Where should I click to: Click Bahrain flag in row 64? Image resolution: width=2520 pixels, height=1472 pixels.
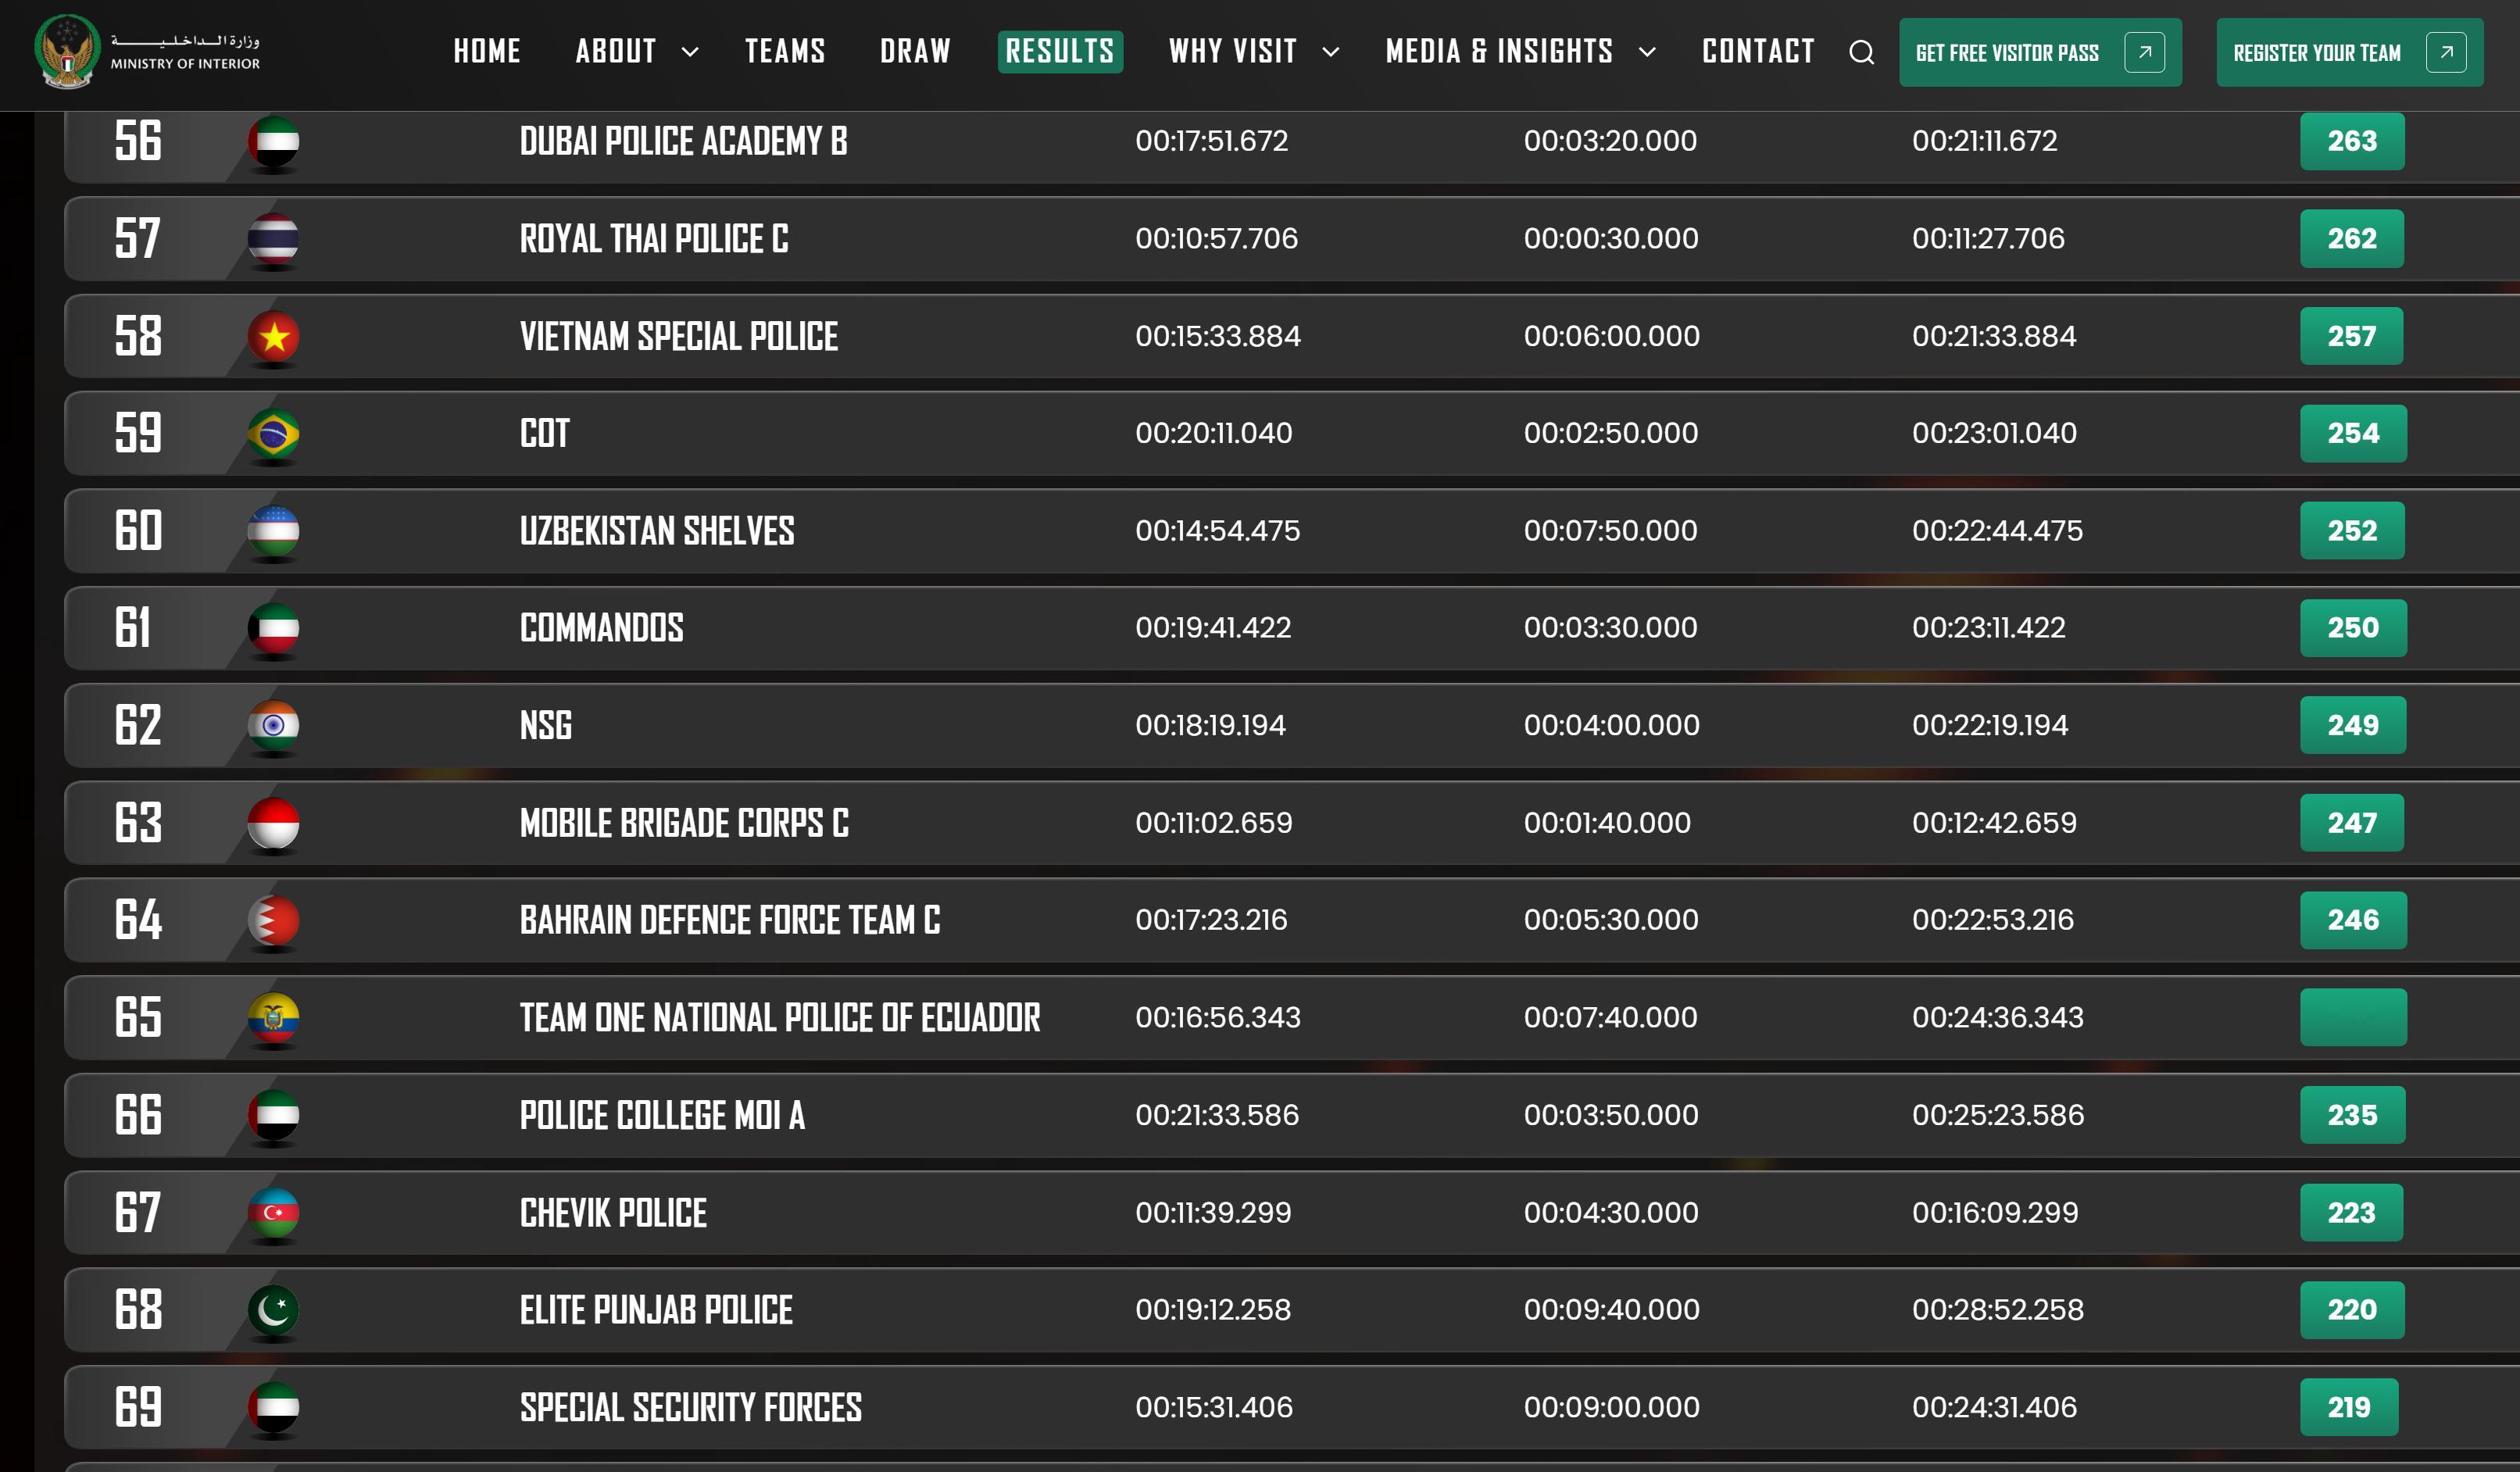pyautogui.click(x=273, y=920)
